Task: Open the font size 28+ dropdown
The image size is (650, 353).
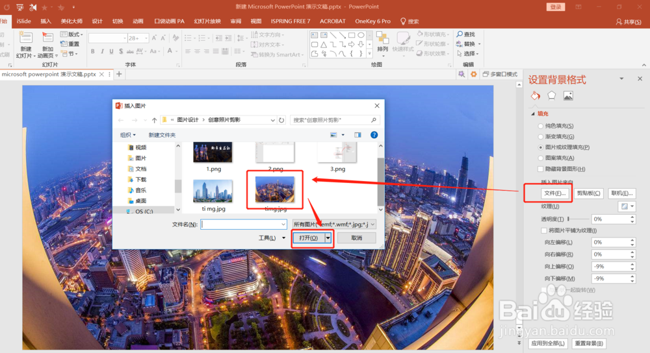Action: click(146, 38)
